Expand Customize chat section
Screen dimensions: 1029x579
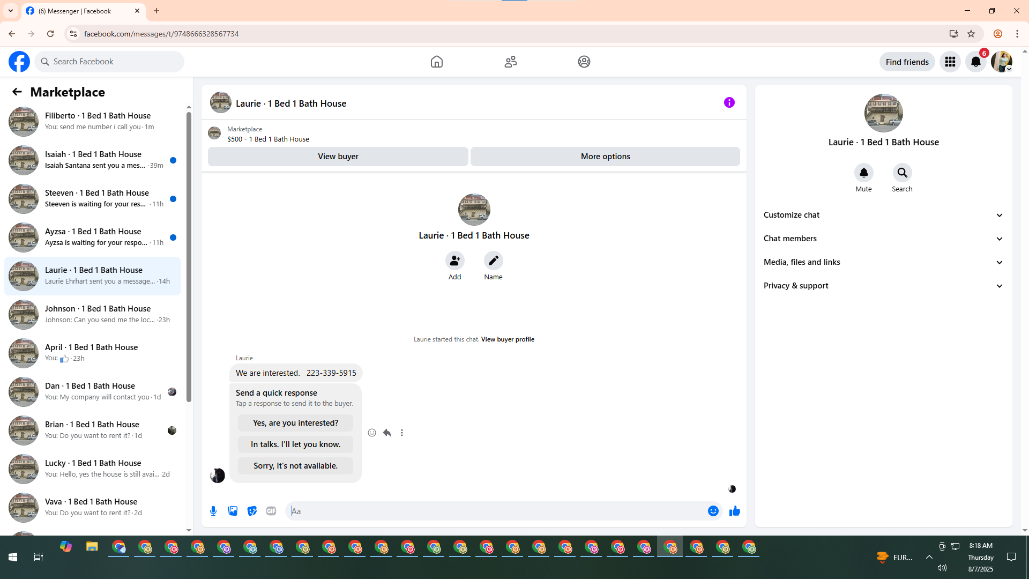(x=884, y=215)
